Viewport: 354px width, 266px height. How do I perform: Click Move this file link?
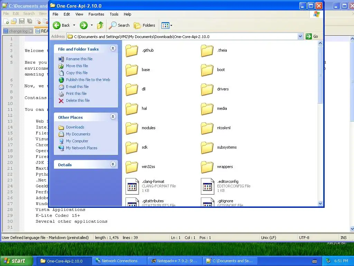tap(77, 66)
